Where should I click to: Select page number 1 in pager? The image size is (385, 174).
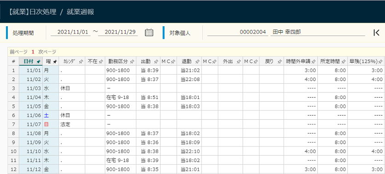click(x=33, y=52)
